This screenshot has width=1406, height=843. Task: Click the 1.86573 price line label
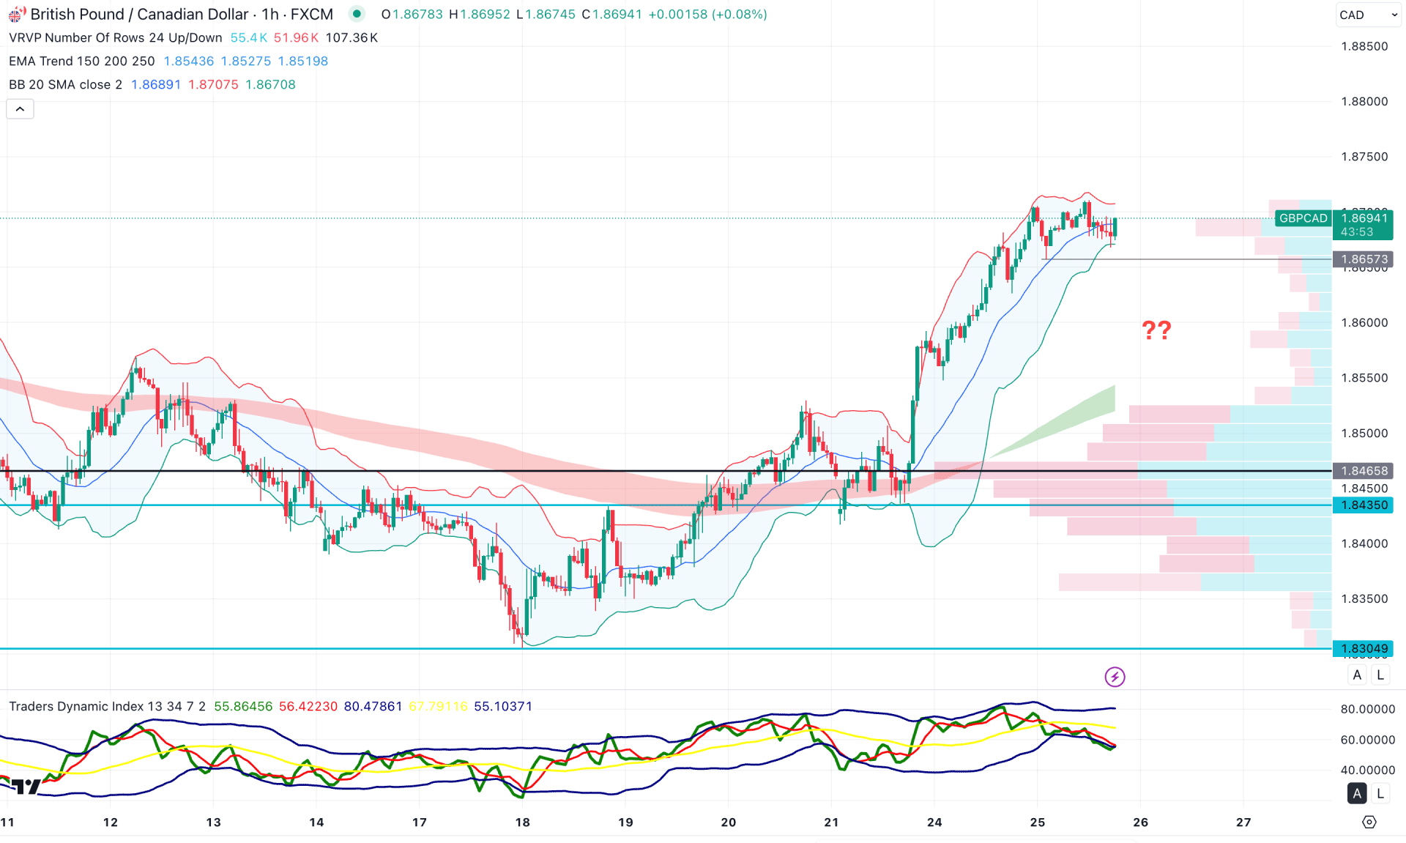tap(1363, 259)
